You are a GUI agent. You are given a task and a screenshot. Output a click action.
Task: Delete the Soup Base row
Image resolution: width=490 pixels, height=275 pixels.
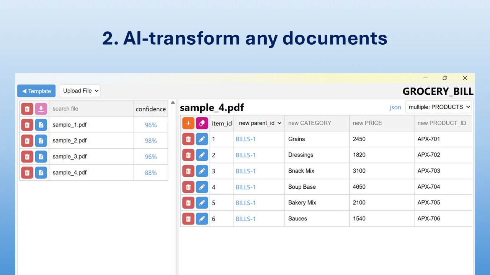click(188, 187)
